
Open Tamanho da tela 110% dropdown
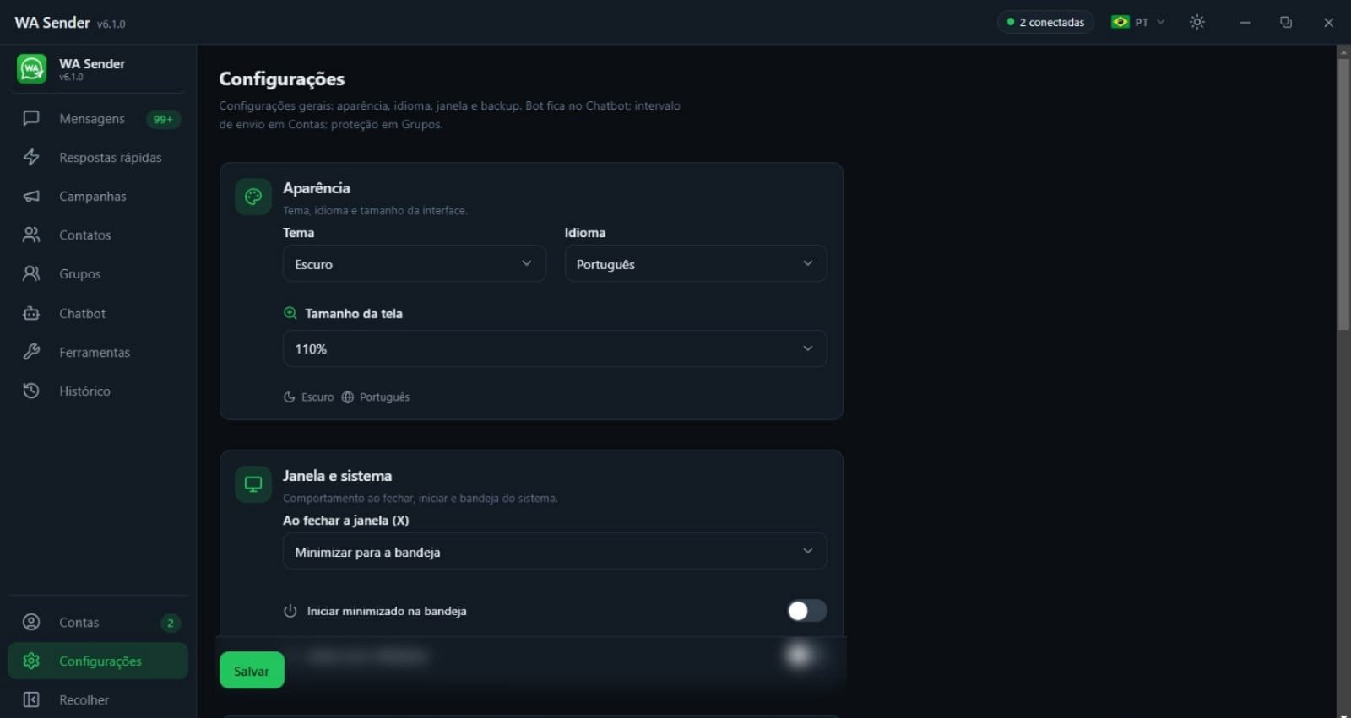pos(555,348)
